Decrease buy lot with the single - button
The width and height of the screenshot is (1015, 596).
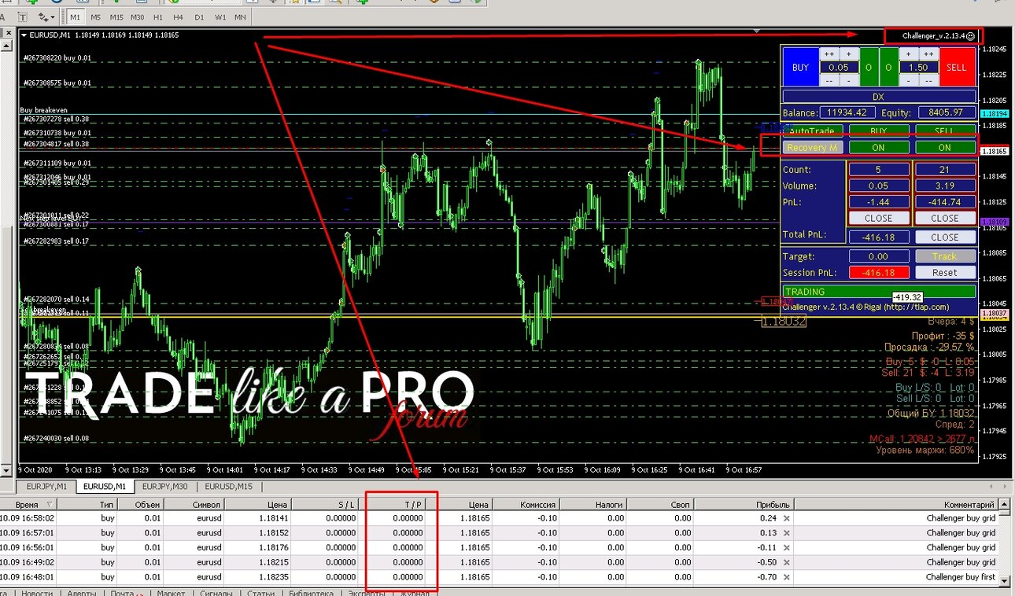(848, 81)
